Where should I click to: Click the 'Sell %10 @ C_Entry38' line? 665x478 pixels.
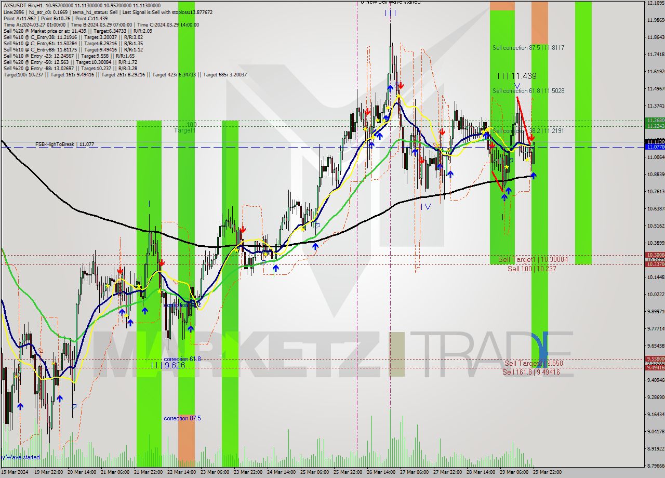pos(73,37)
